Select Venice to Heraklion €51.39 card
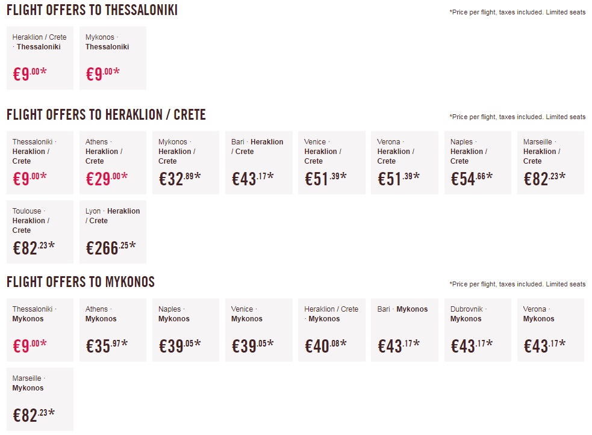The width and height of the screenshot is (592, 435). click(x=331, y=163)
